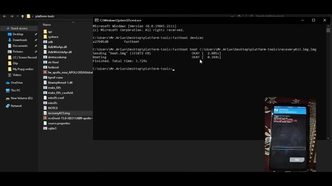Select the AdbWinUsbApi.dll file
Viewport: 332px width, 186px height.
click(60, 52)
